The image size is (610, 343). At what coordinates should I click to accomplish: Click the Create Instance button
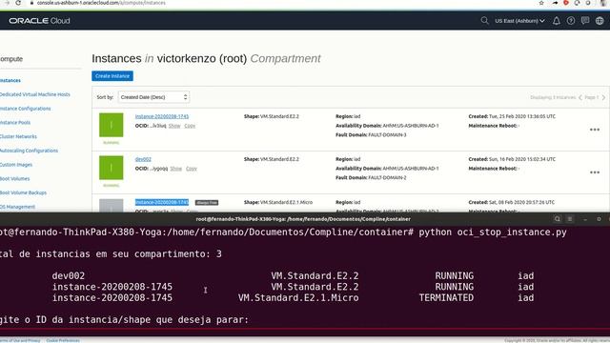point(112,76)
